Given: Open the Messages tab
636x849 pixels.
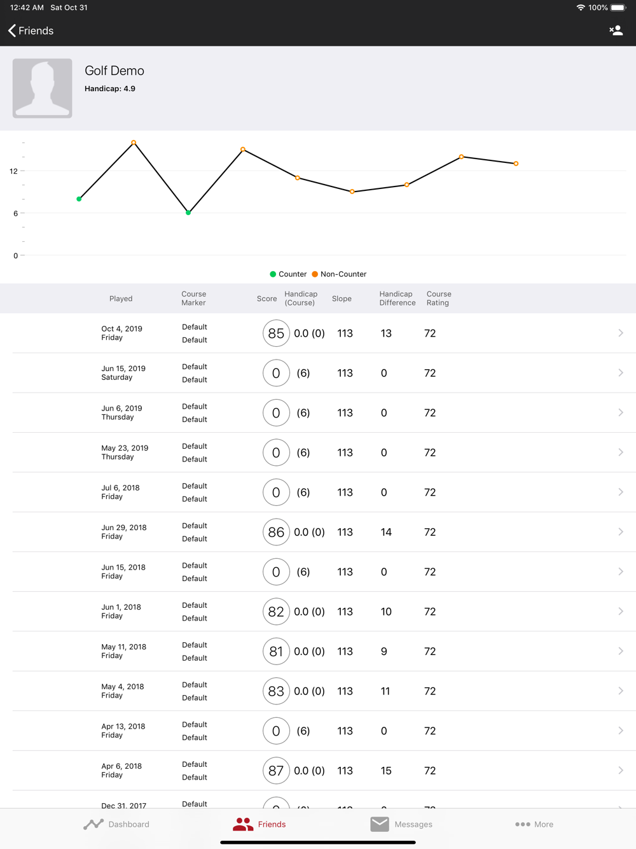Looking at the screenshot, I should pyautogui.click(x=401, y=824).
